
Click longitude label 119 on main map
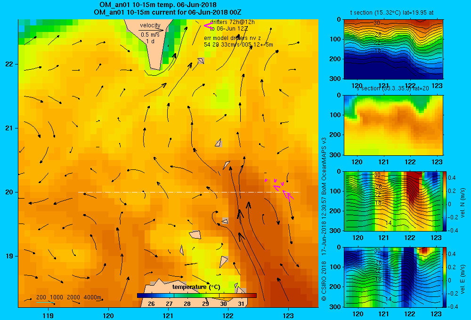[48, 315]
